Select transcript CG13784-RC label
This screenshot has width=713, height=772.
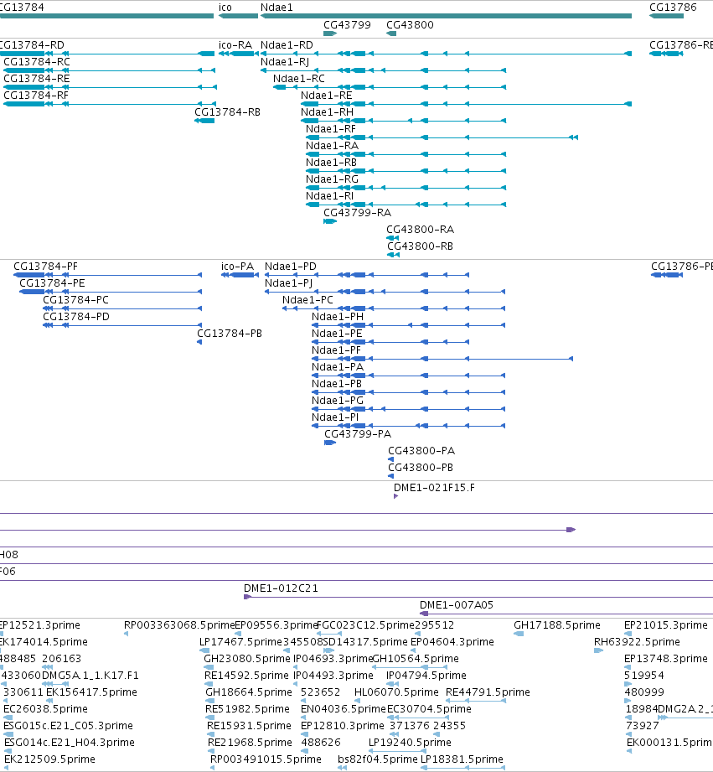coord(37,61)
